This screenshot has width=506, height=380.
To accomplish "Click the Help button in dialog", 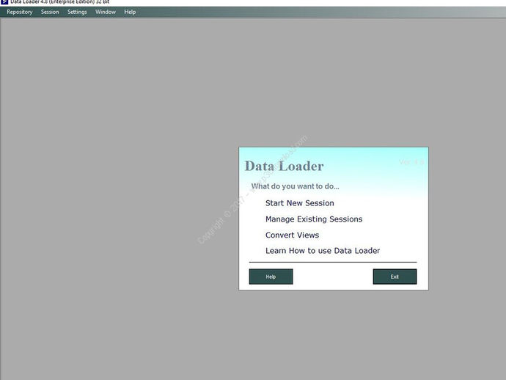I will tap(271, 277).
